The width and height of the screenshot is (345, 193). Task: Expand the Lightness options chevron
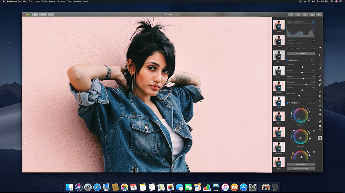point(298,60)
